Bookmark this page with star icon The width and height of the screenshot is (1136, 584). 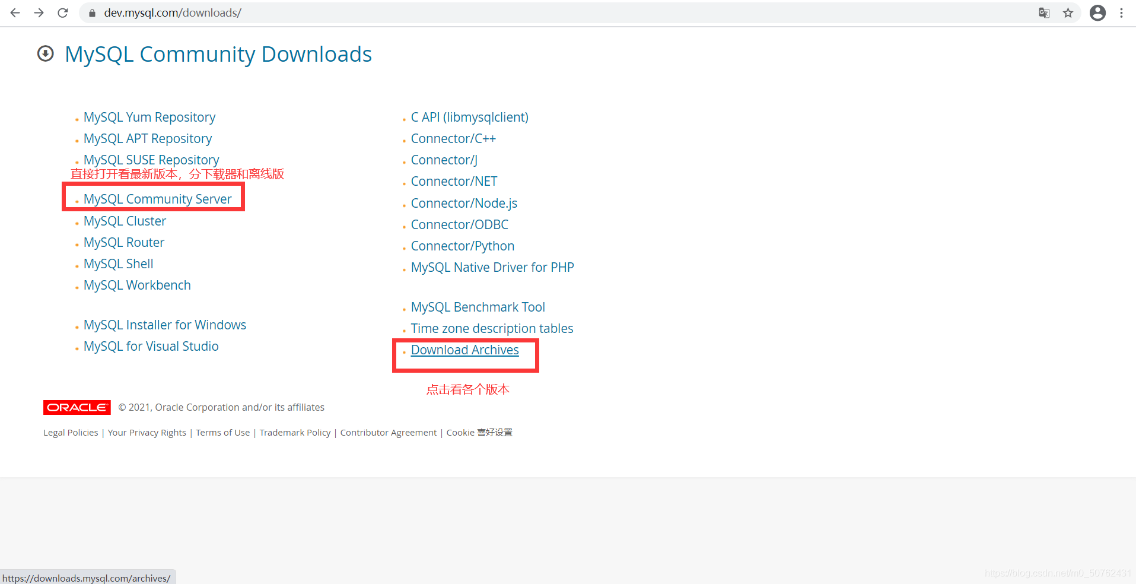point(1068,12)
